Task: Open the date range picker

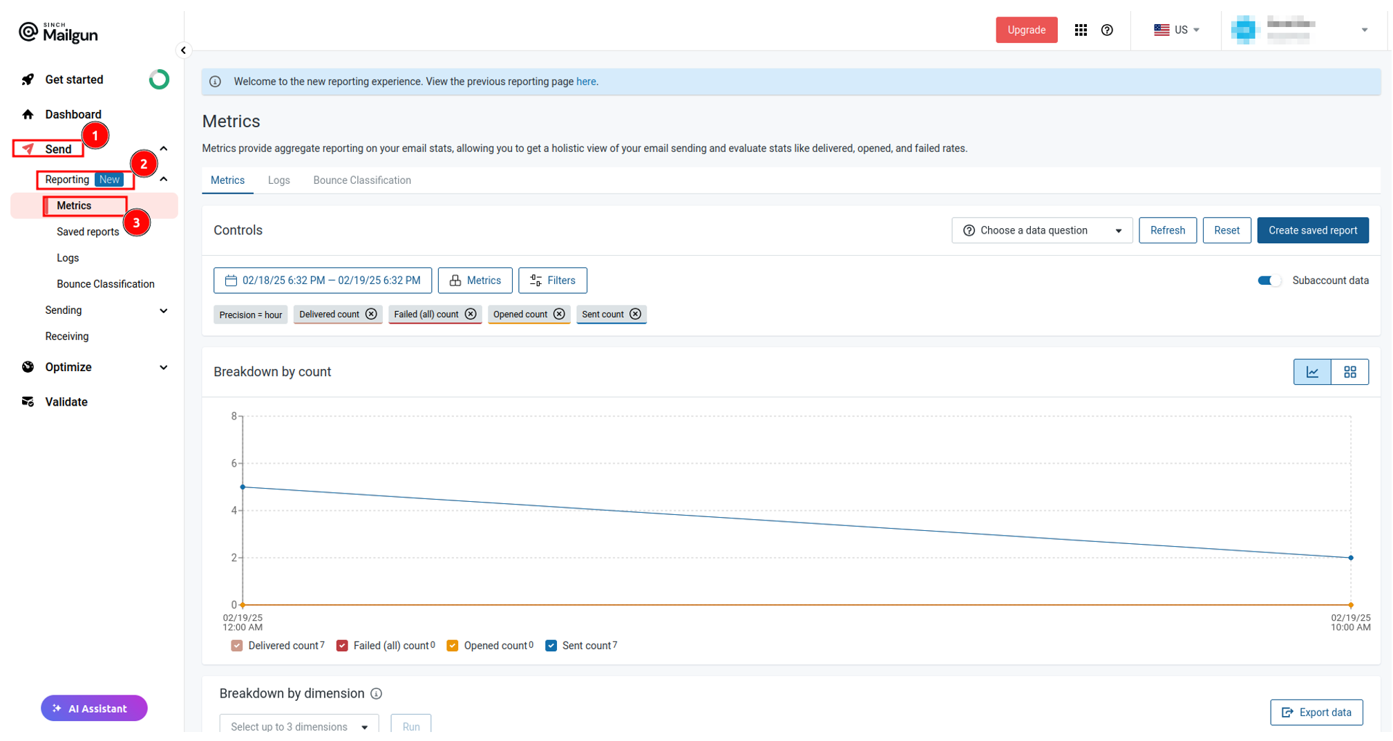Action: pos(323,280)
